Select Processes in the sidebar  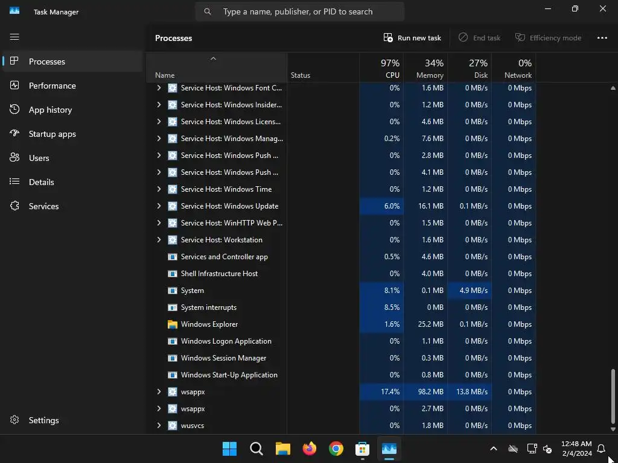click(72, 61)
